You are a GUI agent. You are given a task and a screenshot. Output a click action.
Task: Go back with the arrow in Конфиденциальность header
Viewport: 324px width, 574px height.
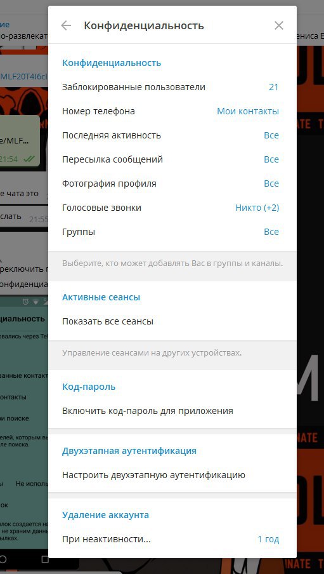point(66,25)
